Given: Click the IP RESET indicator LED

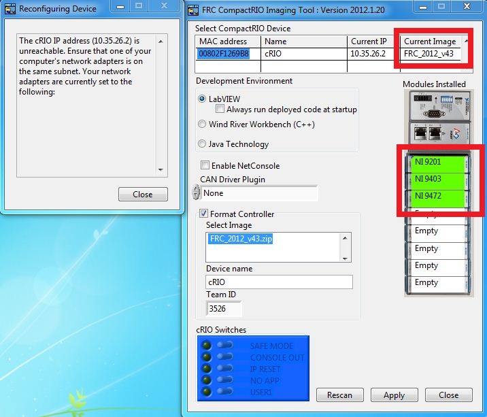Looking at the screenshot, I should 206,368.
